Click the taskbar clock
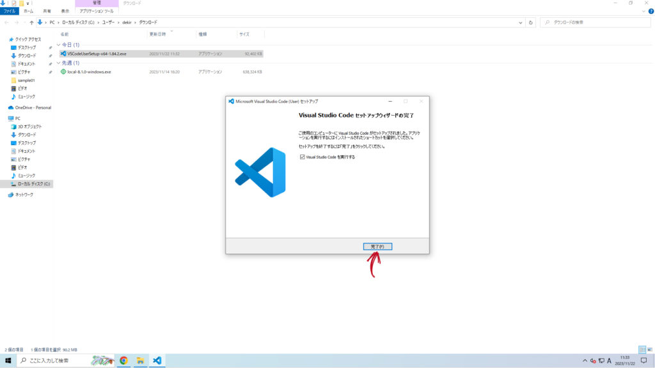The height and width of the screenshot is (368, 655). click(624, 360)
